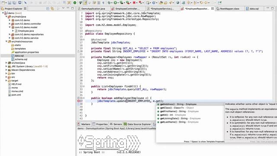Click the Open Type icon
The image size is (277, 156).
161,3
